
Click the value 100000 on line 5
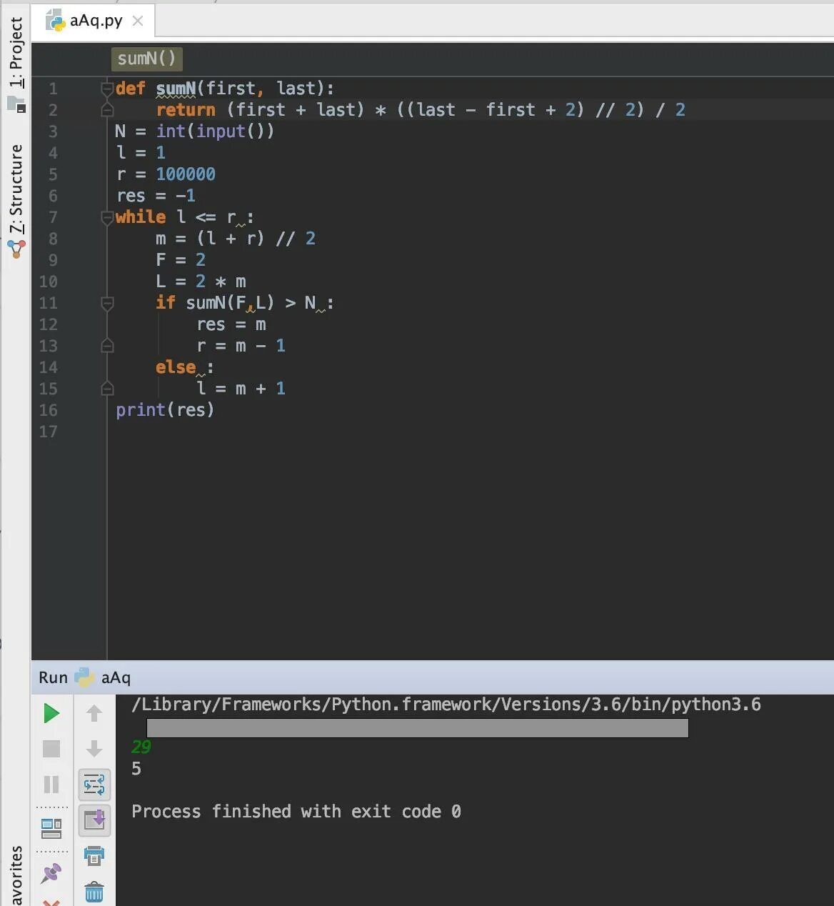tap(186, 174)
